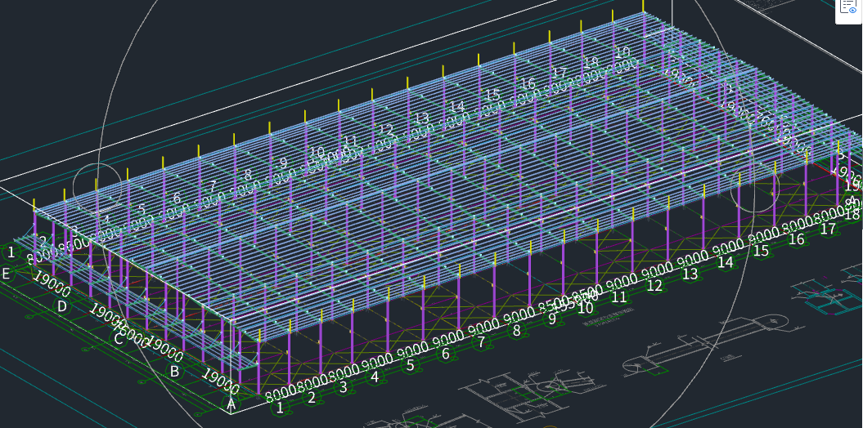The image size is (863, 428).
Task: Click the right orbit handle circle
Action: (755, 188)
